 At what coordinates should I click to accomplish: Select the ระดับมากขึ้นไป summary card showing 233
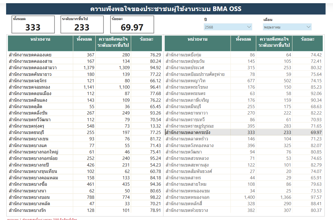pyautogui.click(x=82, y=24)
